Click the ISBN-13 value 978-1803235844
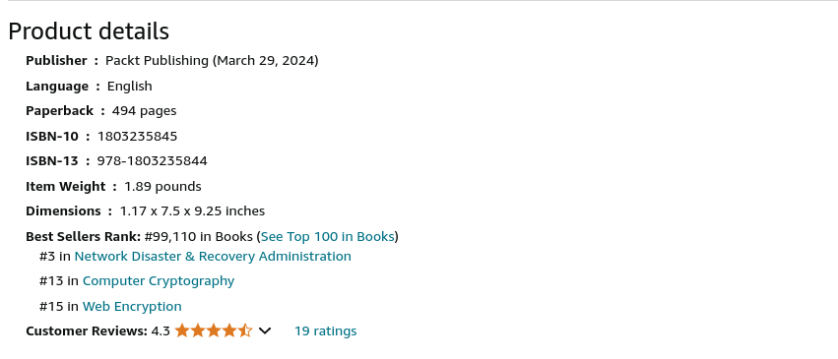Image resolution: width=838 pixels, height=359 pixels. coord(152,160)
